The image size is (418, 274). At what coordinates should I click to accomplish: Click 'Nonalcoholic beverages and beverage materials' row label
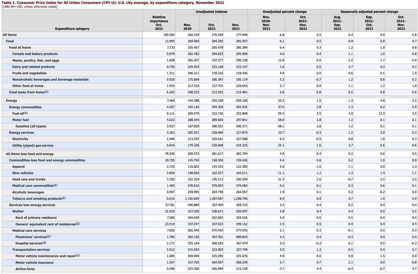(50, 80)
